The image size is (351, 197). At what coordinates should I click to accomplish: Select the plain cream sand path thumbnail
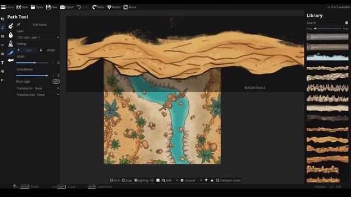coord(327,108)
